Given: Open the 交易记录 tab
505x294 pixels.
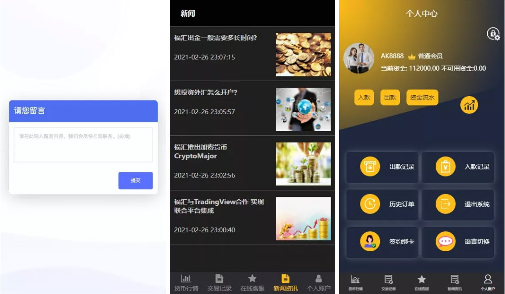Looking at the screenshot, I should click(x=219, y=281).
